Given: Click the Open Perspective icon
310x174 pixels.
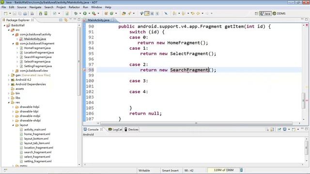Looking at the screenshot, I should (x=256, y=14).
